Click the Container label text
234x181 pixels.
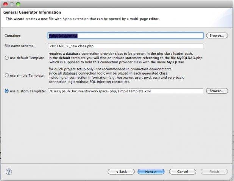click(13, 35)
